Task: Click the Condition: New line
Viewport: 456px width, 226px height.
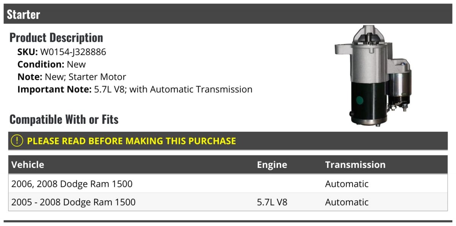Action: pyautogui.click(x=52, y=65)
